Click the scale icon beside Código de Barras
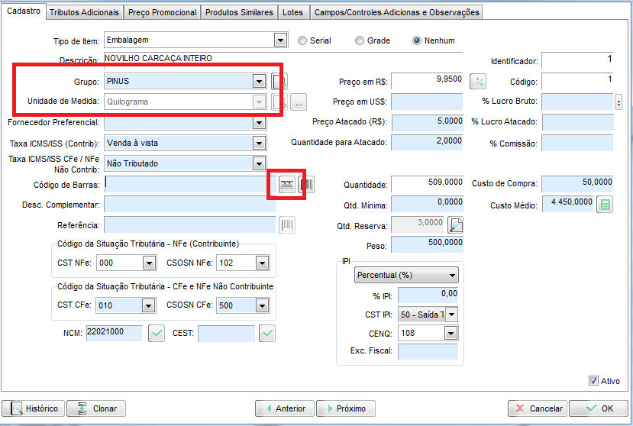Image resolution: width=633 pixels, height=426 pixels. 286,184
